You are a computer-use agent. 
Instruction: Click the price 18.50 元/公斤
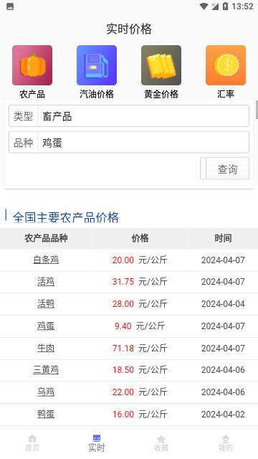pyautogui.click(x=140, y=370)
